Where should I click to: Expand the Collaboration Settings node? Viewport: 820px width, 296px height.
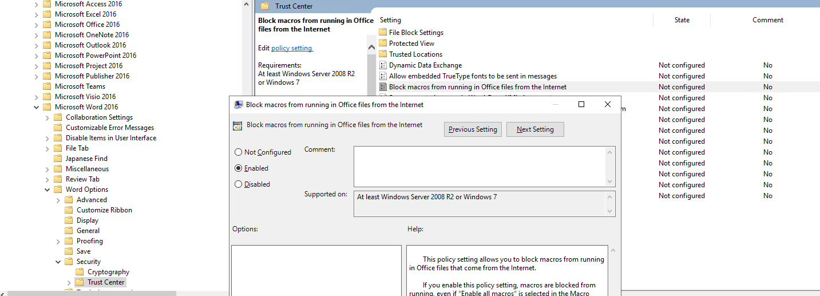[x=47, y=117]
